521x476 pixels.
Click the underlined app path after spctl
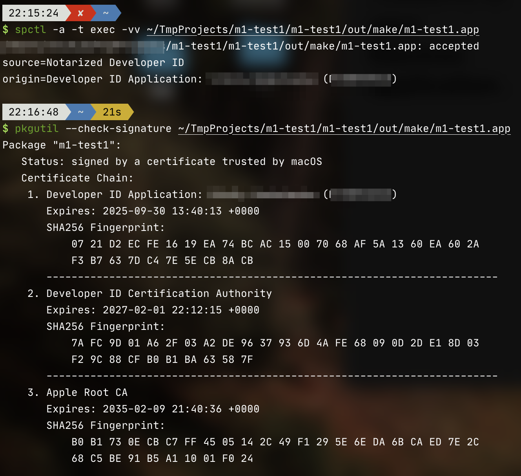coord(313,30)
